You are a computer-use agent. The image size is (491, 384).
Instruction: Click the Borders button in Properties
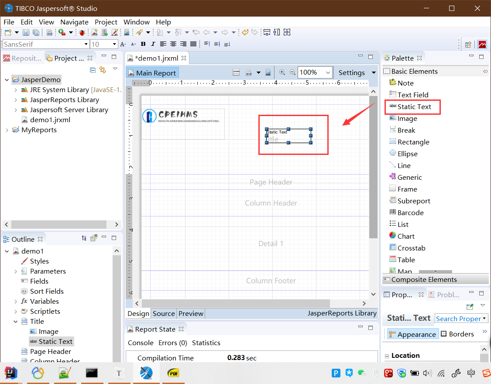pyautogui.click(x=462, y=334)
